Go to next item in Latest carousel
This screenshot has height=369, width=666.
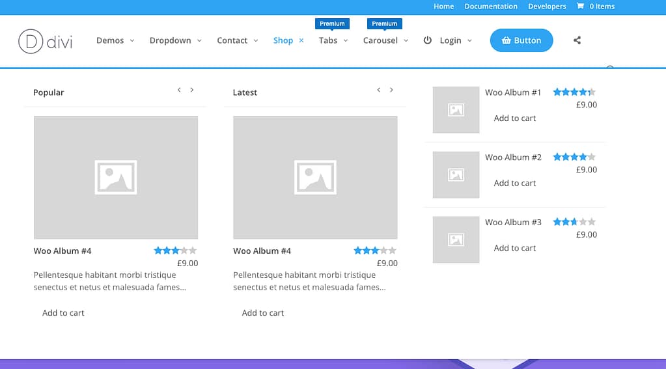click(391, 90)
